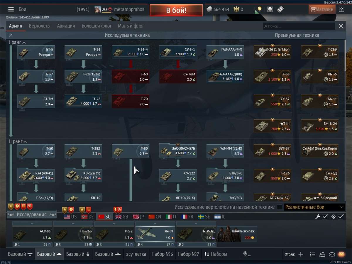Click the player avatar icon
352x264 pixels.
point(98,9)
